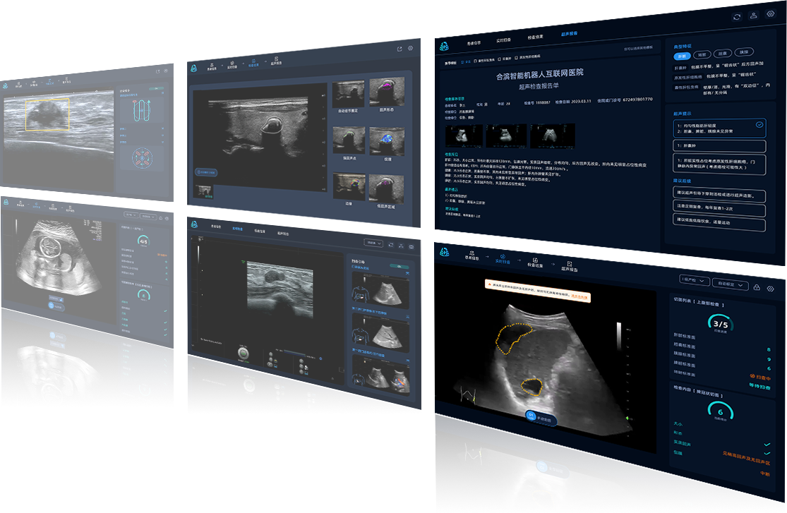Click the refresh icon in top-right header

tap(737, 16)
